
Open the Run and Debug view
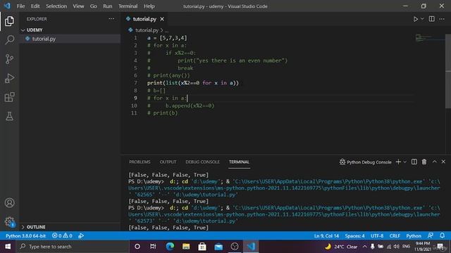pos(9,78)
